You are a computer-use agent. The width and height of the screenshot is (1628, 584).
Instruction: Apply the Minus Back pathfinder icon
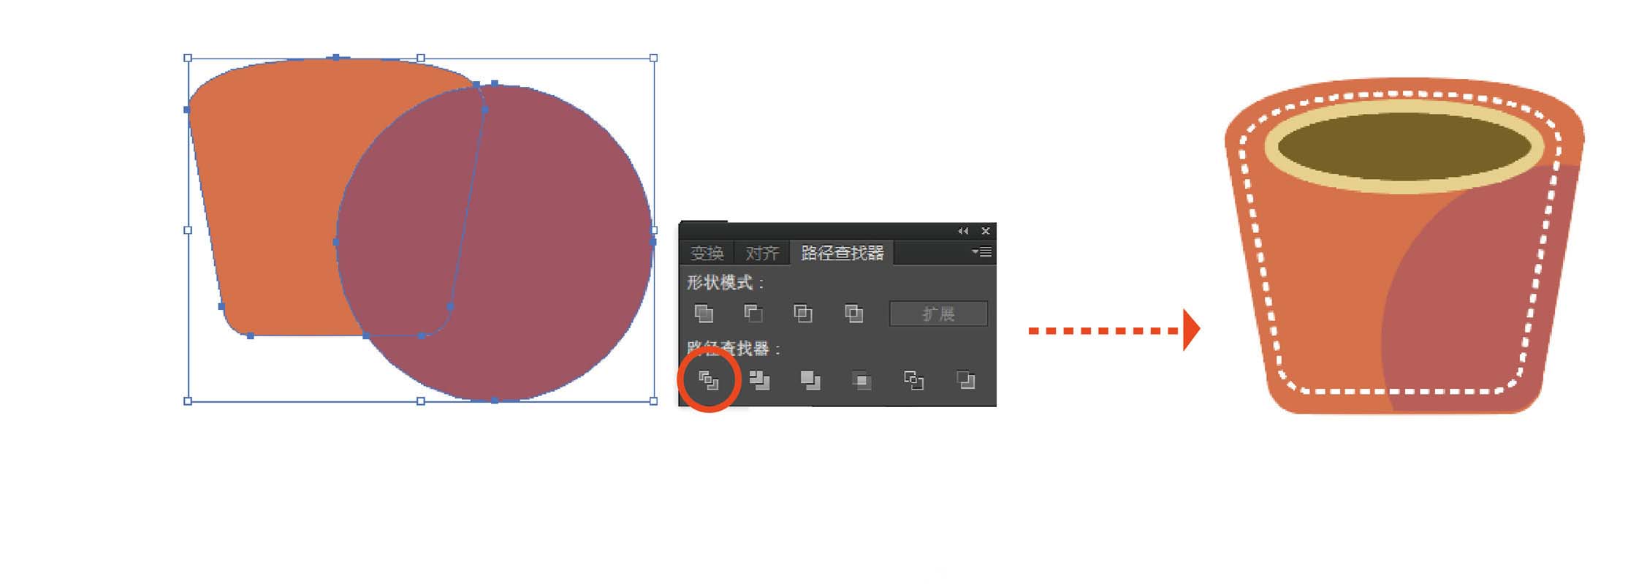pyautogui.click(x=966, y=380)
